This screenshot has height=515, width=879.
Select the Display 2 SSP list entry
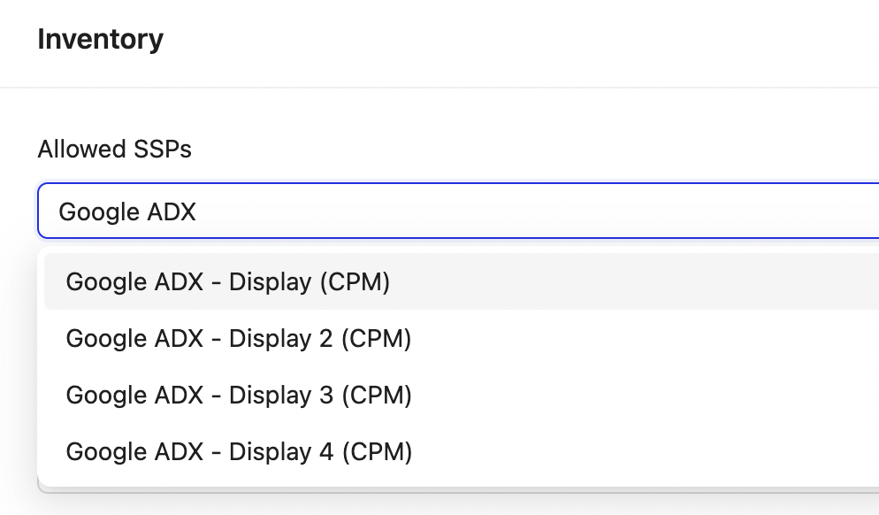[x=239, y=338]
